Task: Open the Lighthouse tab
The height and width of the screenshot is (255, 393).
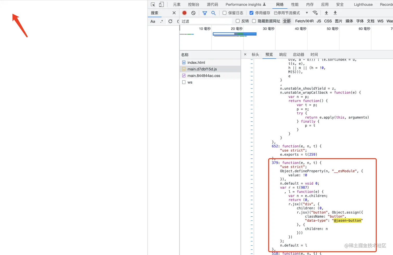Action: click(363, 4)
